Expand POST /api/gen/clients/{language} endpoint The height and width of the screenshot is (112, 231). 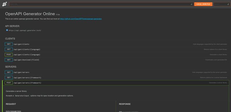[116, 55]
